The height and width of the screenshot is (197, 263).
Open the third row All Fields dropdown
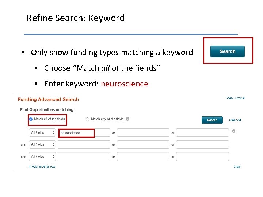point(42,157)
